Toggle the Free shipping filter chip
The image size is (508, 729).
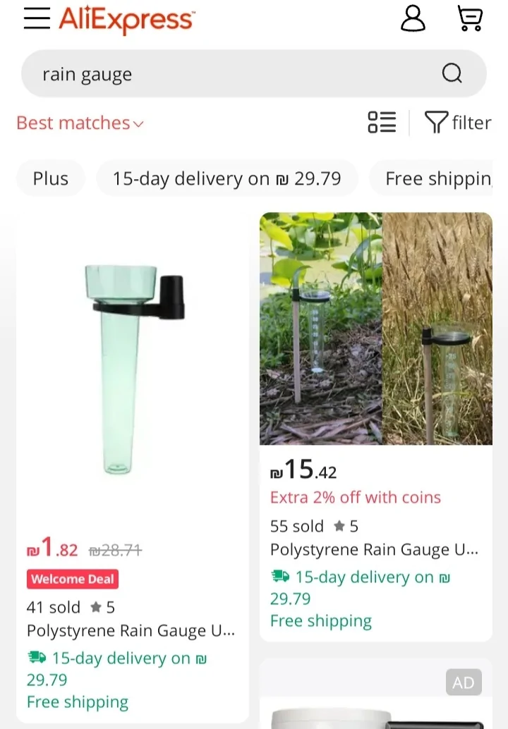[437, 178]
